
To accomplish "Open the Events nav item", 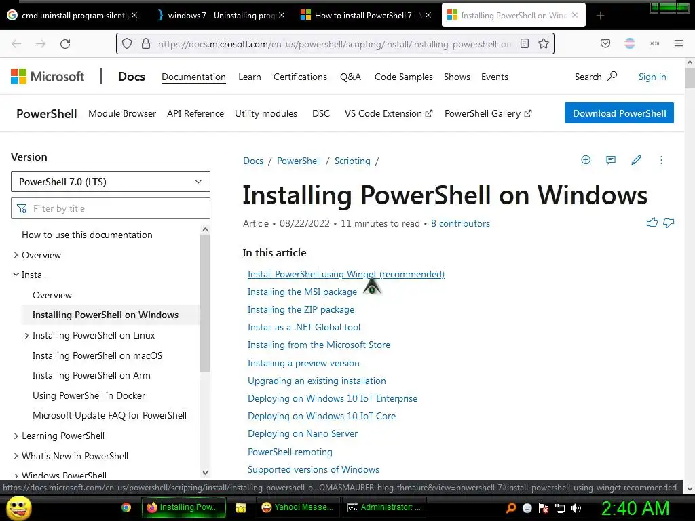I will coord(495,77).
